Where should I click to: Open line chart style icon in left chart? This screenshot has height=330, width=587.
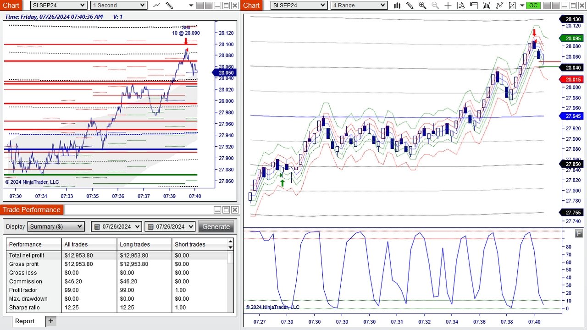point(157,5)
